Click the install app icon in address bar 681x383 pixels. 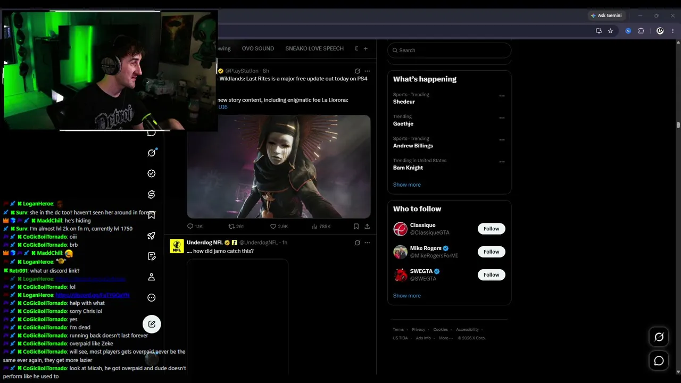[599, 31]
